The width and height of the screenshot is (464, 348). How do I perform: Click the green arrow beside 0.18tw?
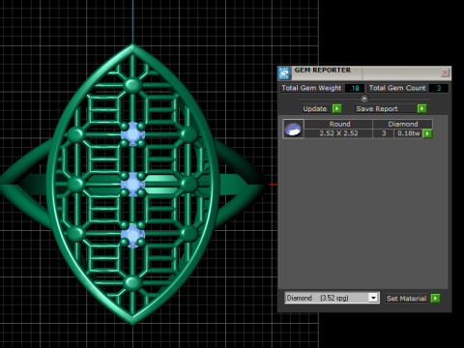427,133
